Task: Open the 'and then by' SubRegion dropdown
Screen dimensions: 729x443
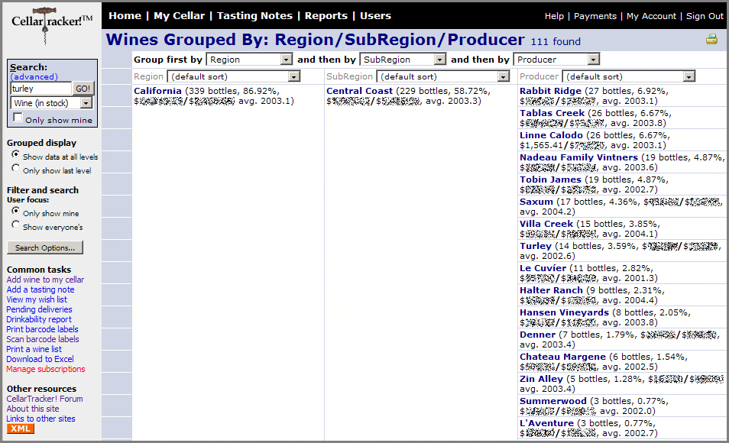Action: (x=403, y=60)
